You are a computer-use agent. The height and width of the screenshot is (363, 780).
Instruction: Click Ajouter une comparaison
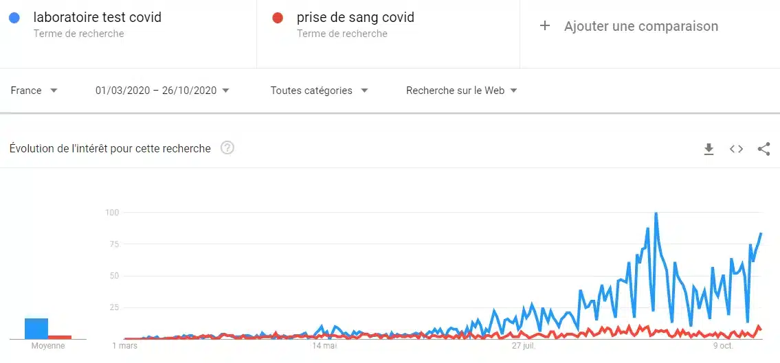pyautogui.click(x=641, y=26)
